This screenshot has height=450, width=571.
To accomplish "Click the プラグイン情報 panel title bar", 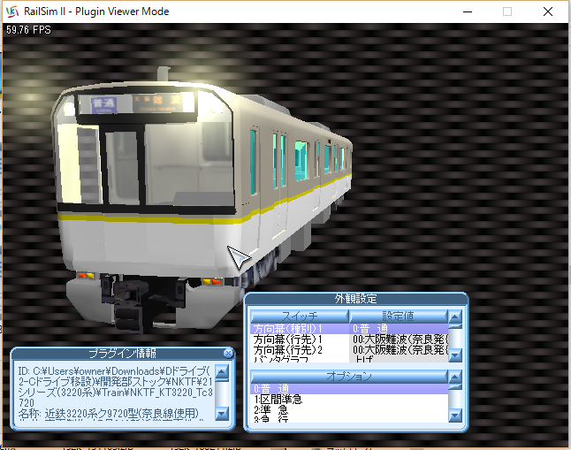I will click(122, 353).
